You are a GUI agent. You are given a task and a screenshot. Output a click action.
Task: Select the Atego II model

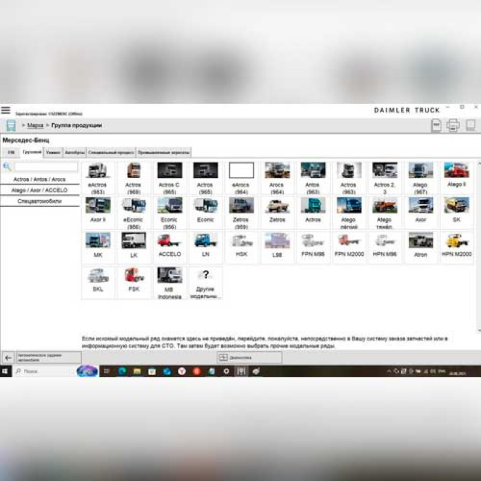click(456, 178)
